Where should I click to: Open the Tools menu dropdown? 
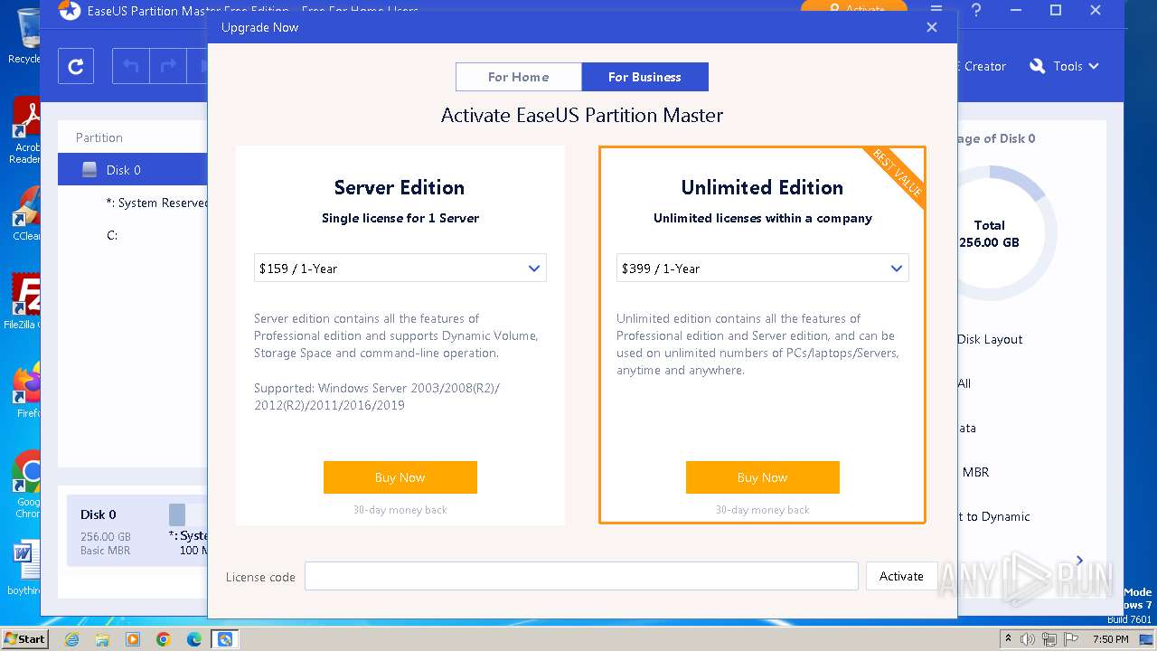pyautogui.click(x=1067, y=66)
